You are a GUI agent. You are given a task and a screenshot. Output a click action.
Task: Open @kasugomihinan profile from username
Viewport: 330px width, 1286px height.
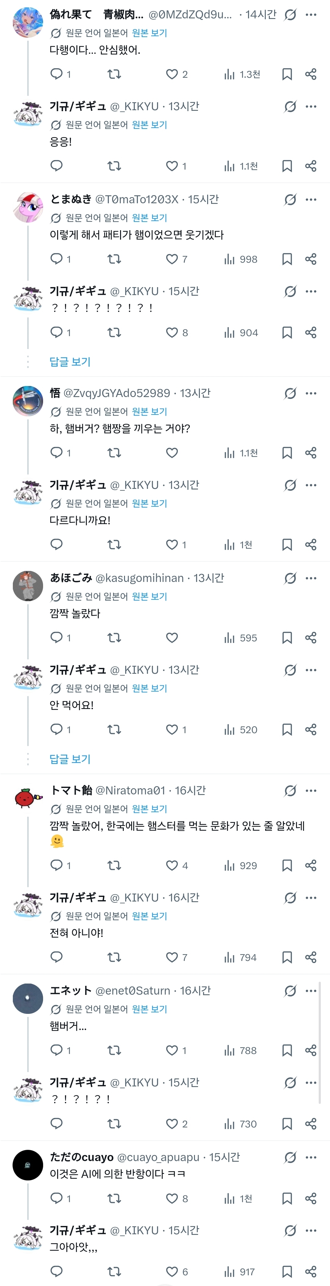click(140, 578)
